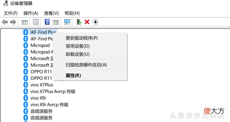The width and height of the screenshot is (230, 122).
Task: Select vivo X7Plus Avrcp 传输 entry
Action: tap(53, 92)
